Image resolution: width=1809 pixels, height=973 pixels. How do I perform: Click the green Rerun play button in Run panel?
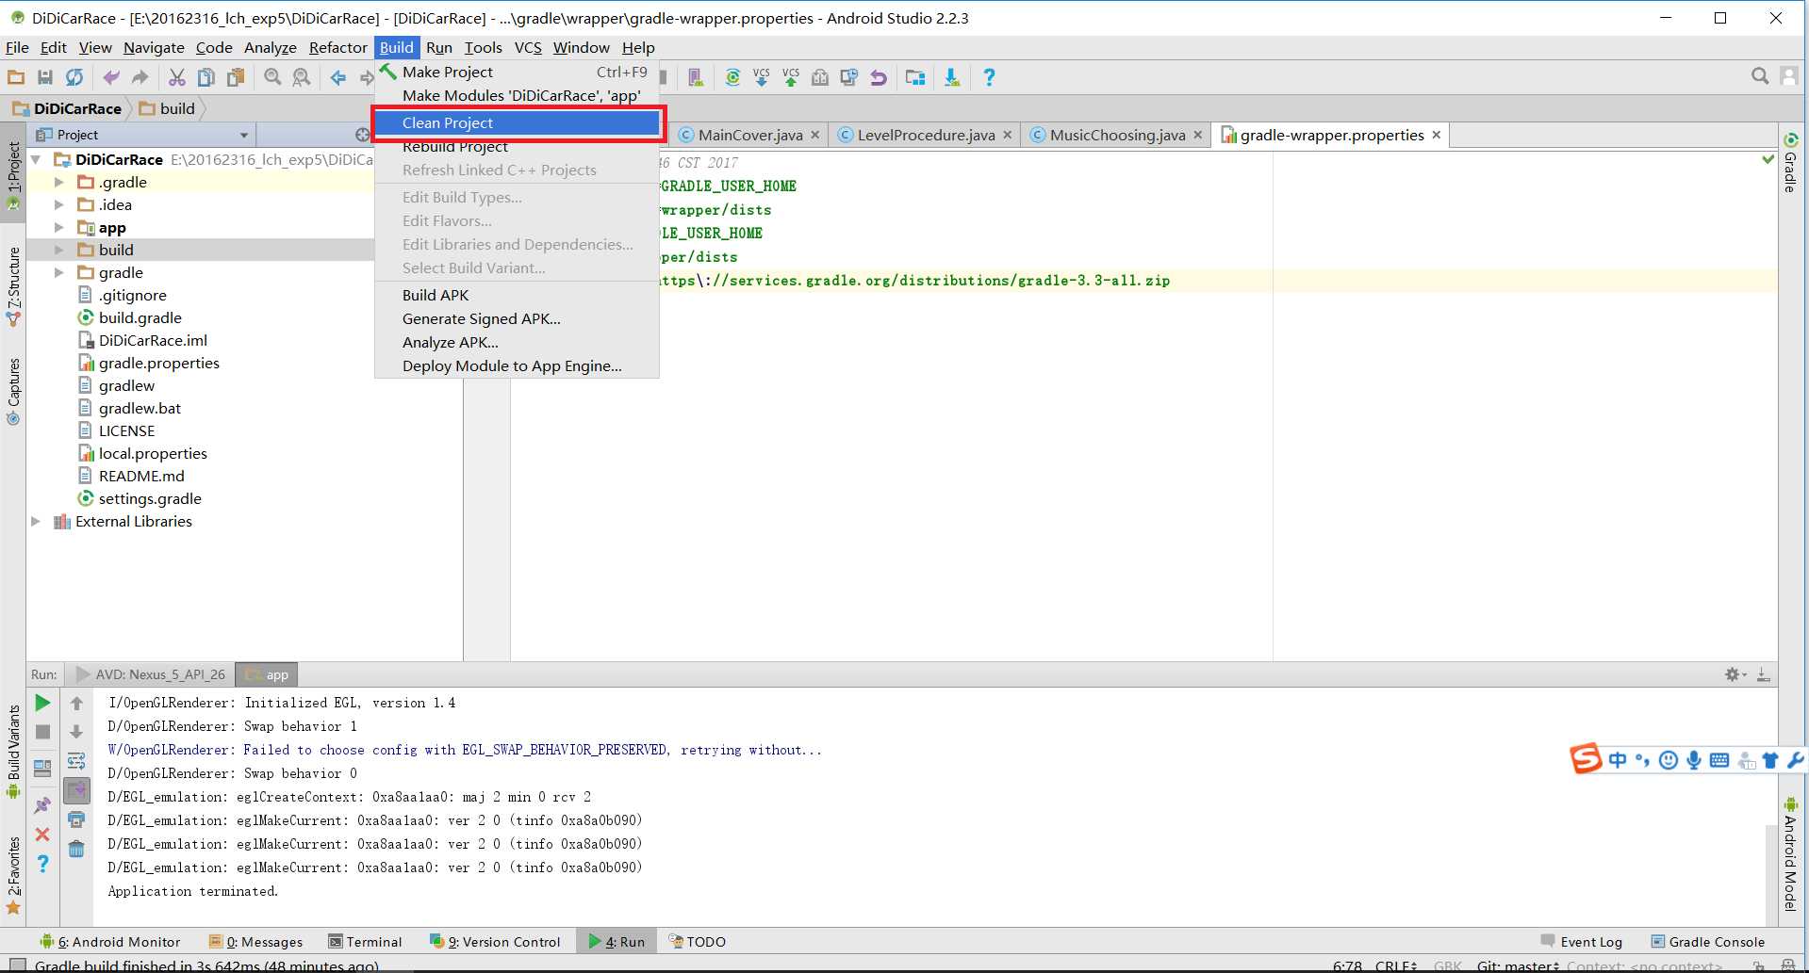(42, 703)
